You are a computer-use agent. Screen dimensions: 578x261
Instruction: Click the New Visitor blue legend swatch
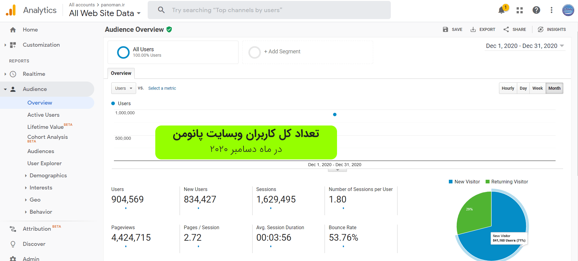(451, 182)
